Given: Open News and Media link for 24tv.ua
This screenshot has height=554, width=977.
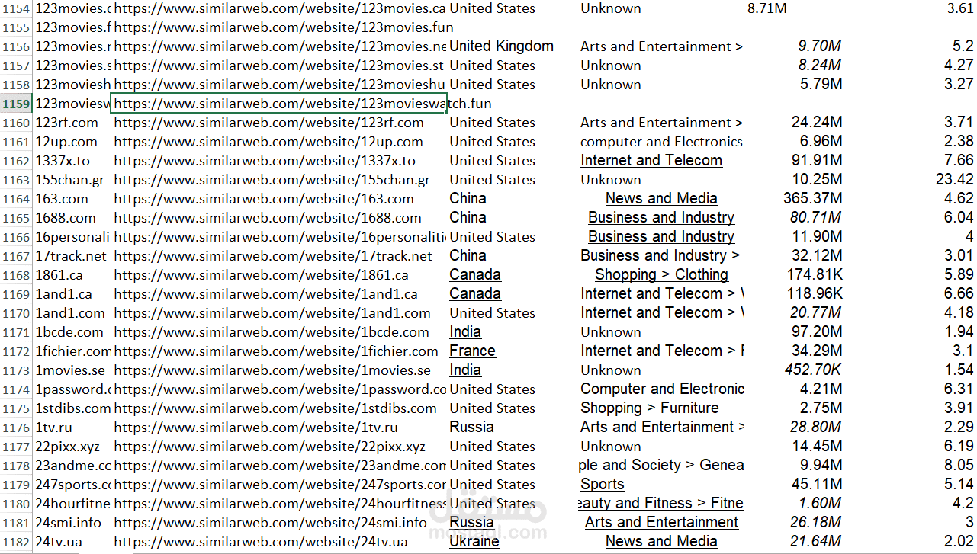Looking at the screenshot, I should pyautogui.click(x=661, y=542).
